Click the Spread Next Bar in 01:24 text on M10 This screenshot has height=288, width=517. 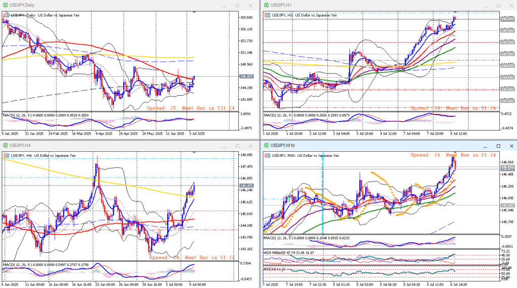(x=453, y=155)
